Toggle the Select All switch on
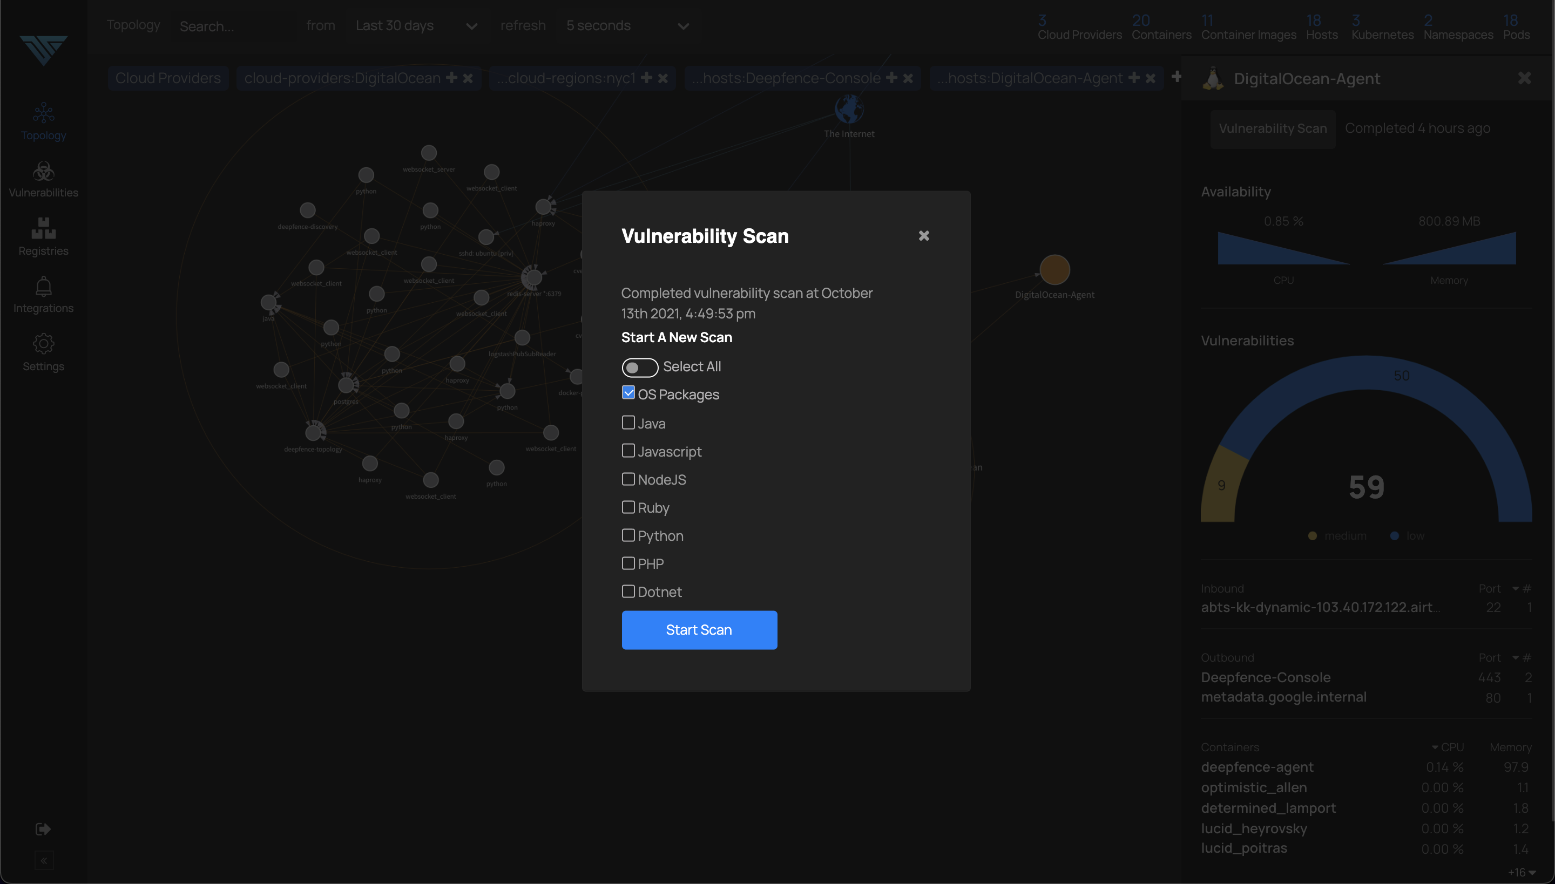 coord(639,366)
